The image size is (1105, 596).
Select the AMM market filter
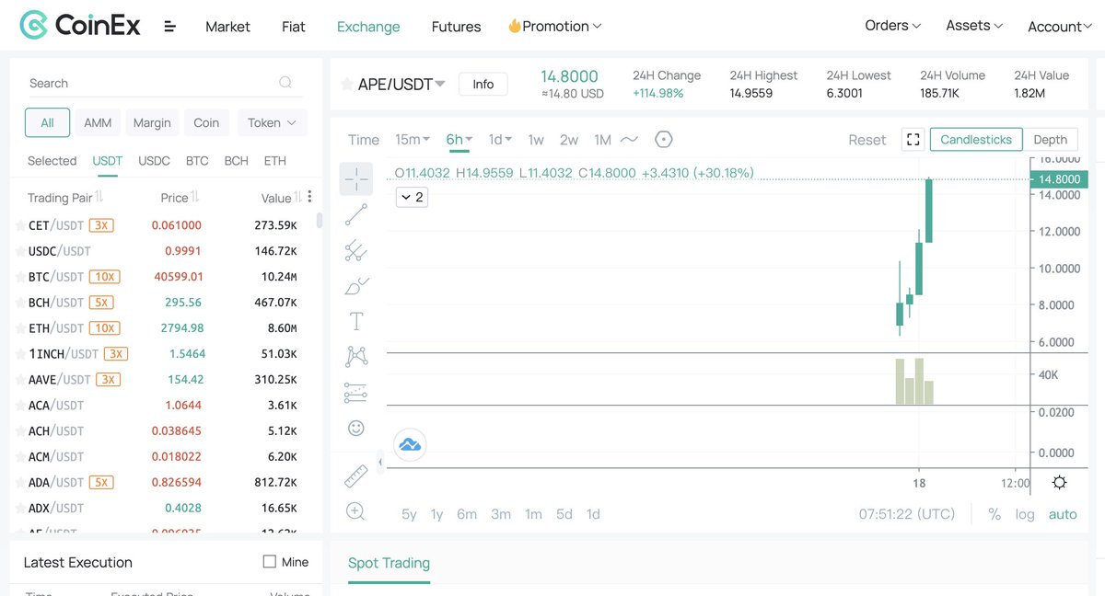(98, 122)
